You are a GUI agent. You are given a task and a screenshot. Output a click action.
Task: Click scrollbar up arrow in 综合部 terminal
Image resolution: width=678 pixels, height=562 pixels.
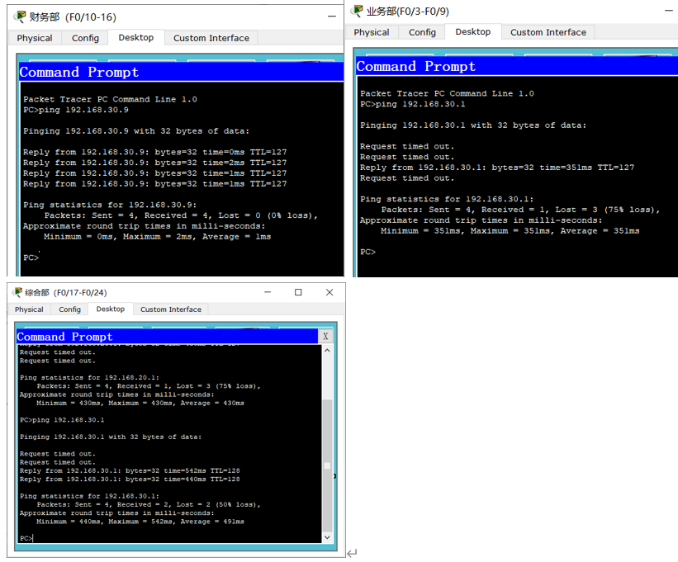327,351
